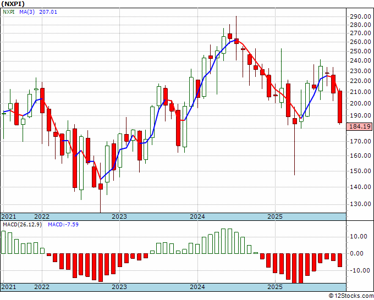
Task: Click the 270.00 price axis label
Action: point(360,33)
